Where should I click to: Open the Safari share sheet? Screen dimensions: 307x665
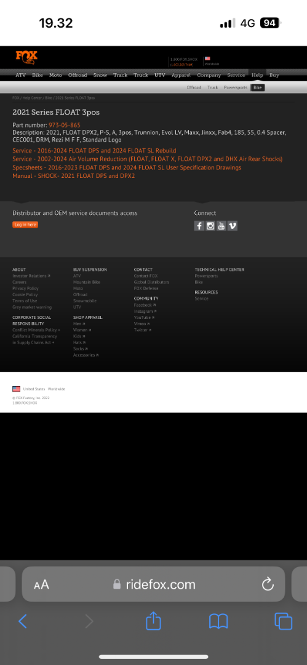(x=154, y=621)
